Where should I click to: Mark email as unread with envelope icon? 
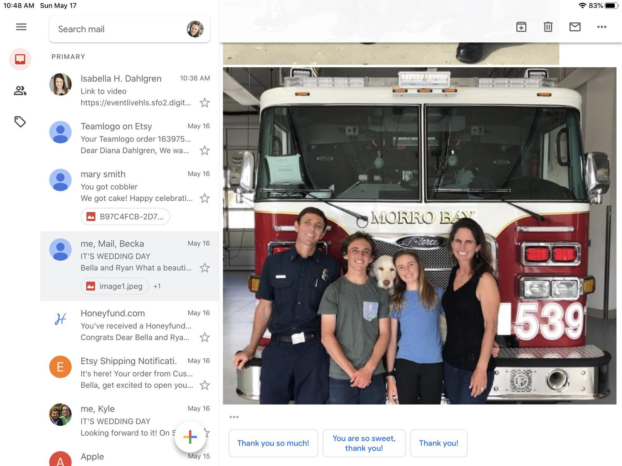point(575,27)
